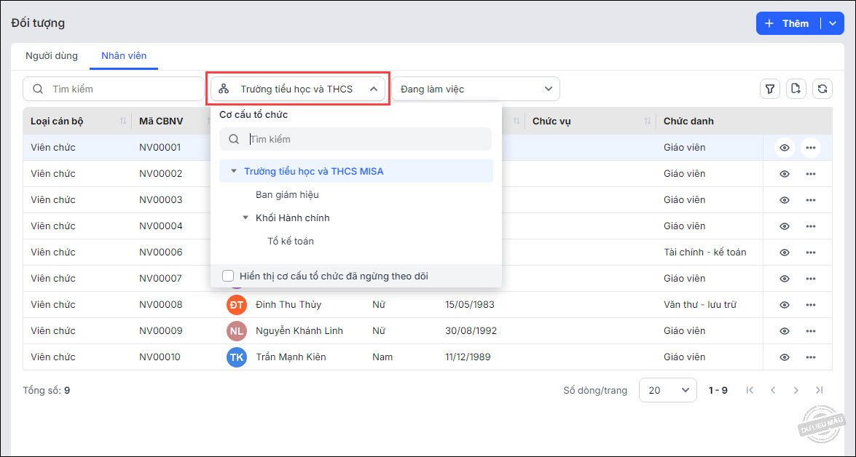Click the refresh list icon

click(822, 89)
